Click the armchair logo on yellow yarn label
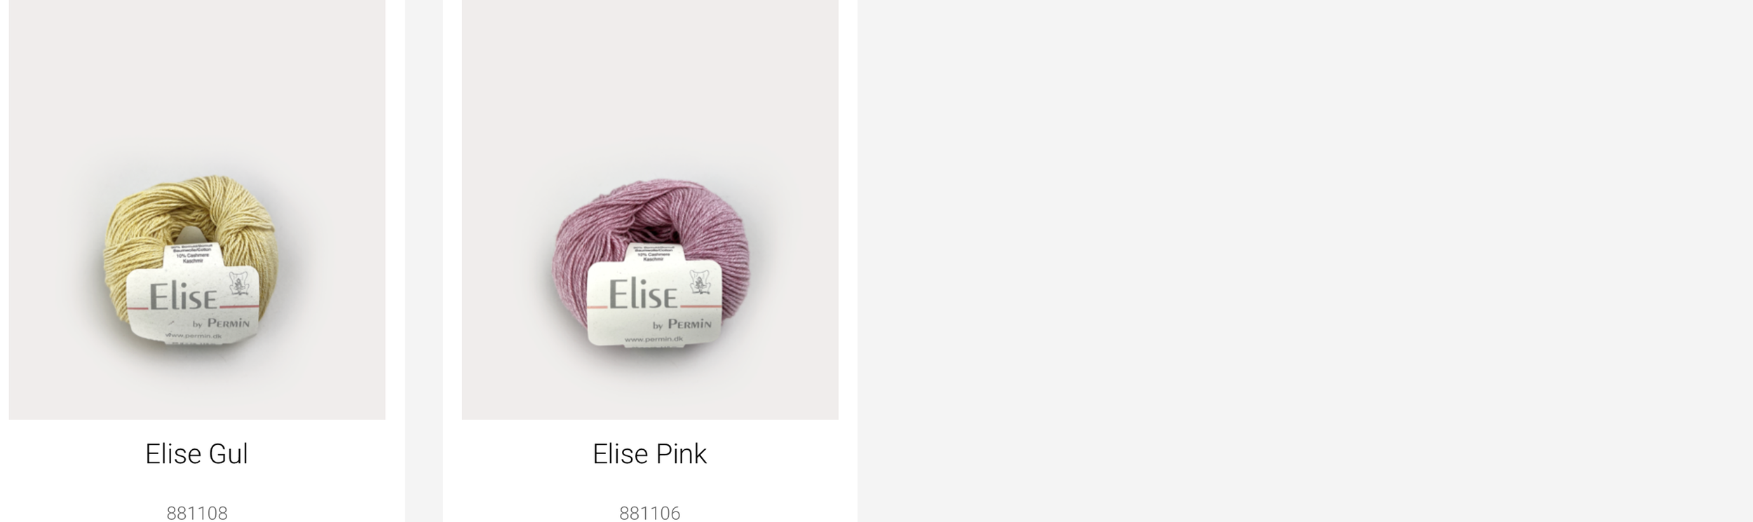Viewport: 1753px width, 522px height. coord(240,284)
